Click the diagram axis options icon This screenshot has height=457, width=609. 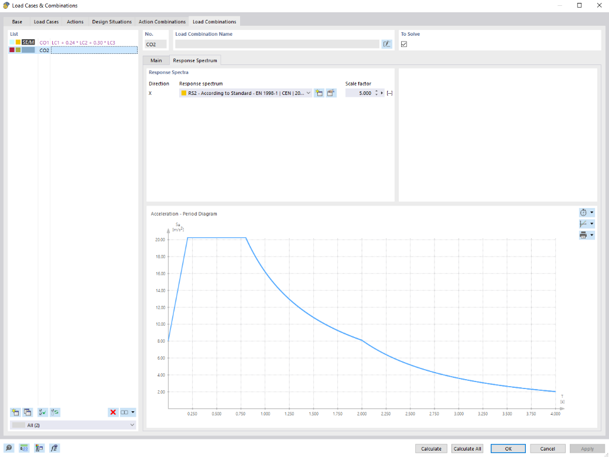pyautogui.click(x=583, y=224)
